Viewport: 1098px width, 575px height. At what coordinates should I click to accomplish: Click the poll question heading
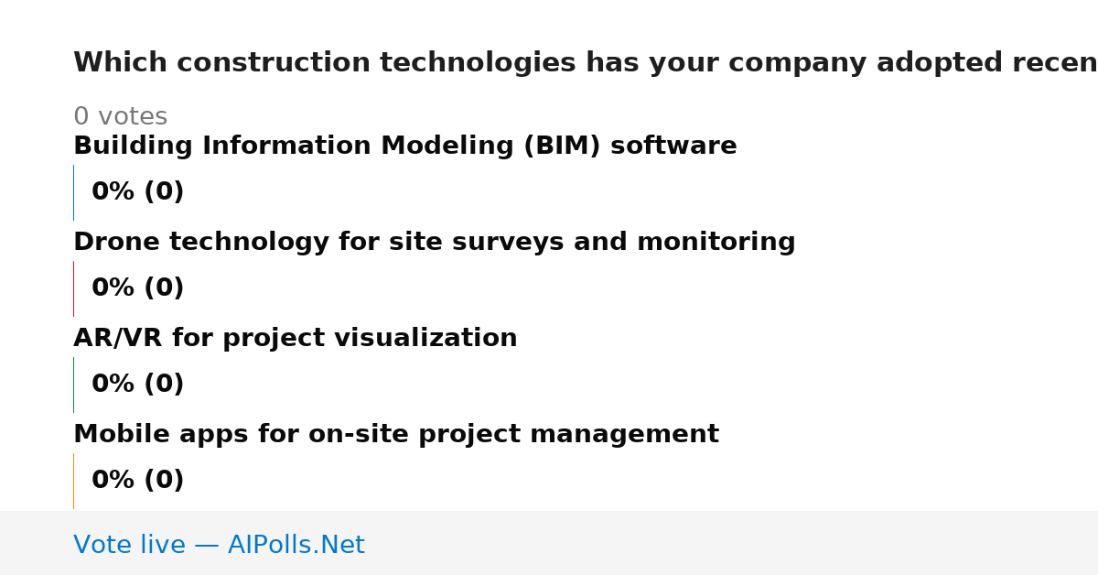coord(586,63)
